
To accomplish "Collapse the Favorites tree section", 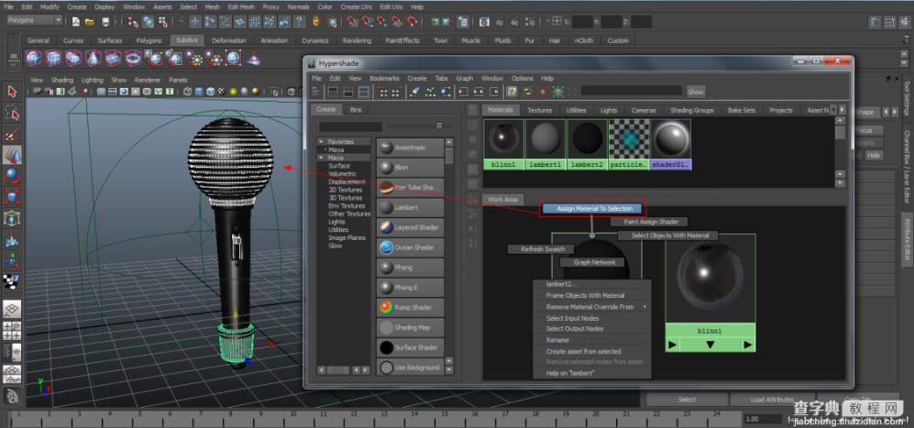I will (321, 142).
